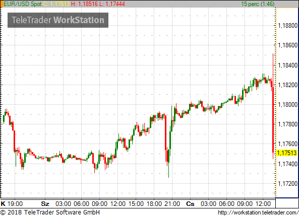Click the K 19:00 time axis label
The width and height of the screenshot is (299, 217).
tap(12, 204)
